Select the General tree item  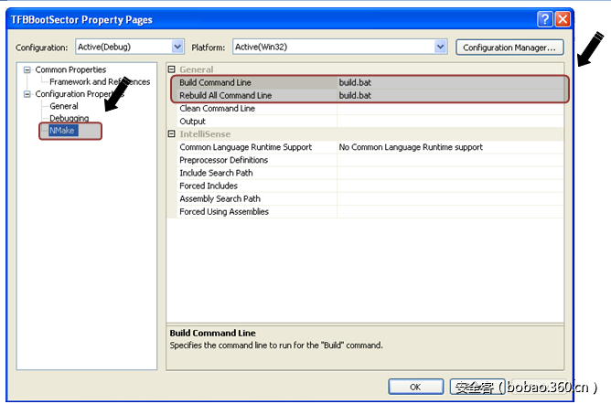point(64,106)
